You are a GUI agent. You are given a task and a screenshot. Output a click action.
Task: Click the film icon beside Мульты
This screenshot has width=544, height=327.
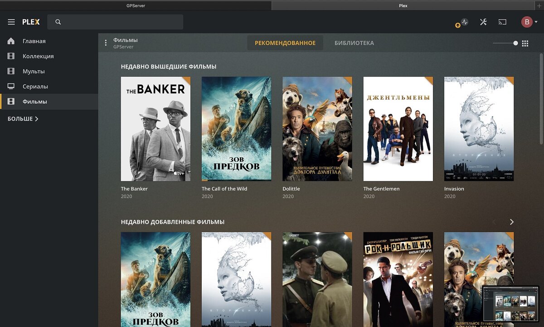tap(11, 71)
